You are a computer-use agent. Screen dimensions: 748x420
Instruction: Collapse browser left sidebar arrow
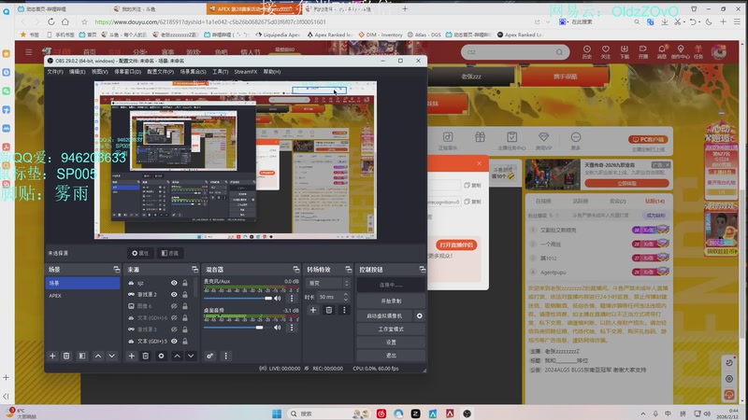[6, 396]
